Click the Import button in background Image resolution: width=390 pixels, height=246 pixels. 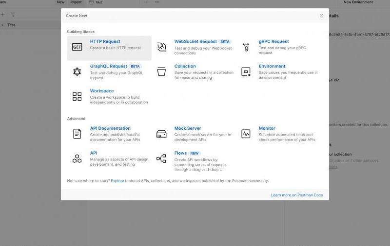pos(76,2)
